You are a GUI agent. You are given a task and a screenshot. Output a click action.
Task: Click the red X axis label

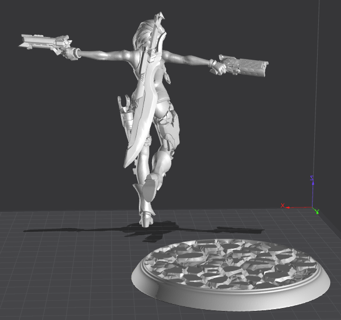[x=282, y=205]
